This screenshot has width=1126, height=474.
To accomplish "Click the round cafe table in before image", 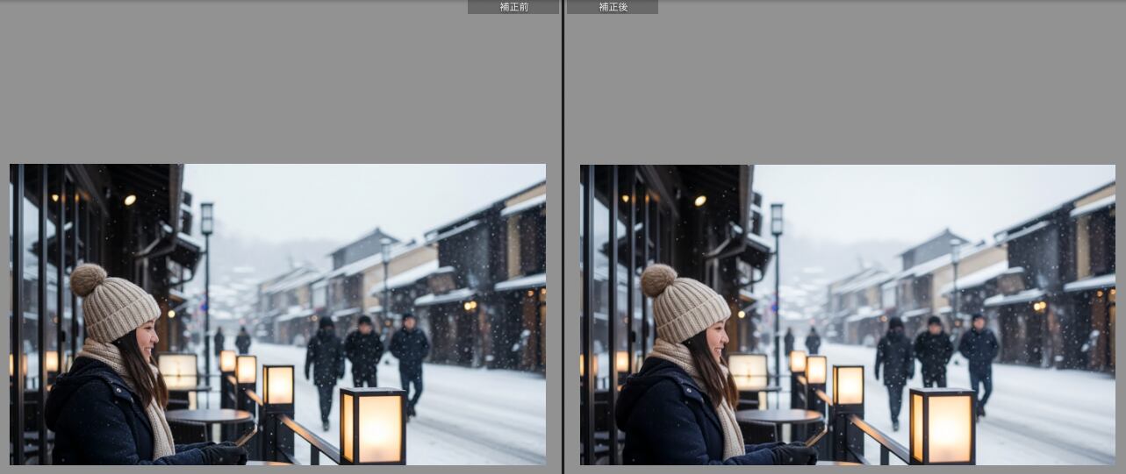I will 209,415.
